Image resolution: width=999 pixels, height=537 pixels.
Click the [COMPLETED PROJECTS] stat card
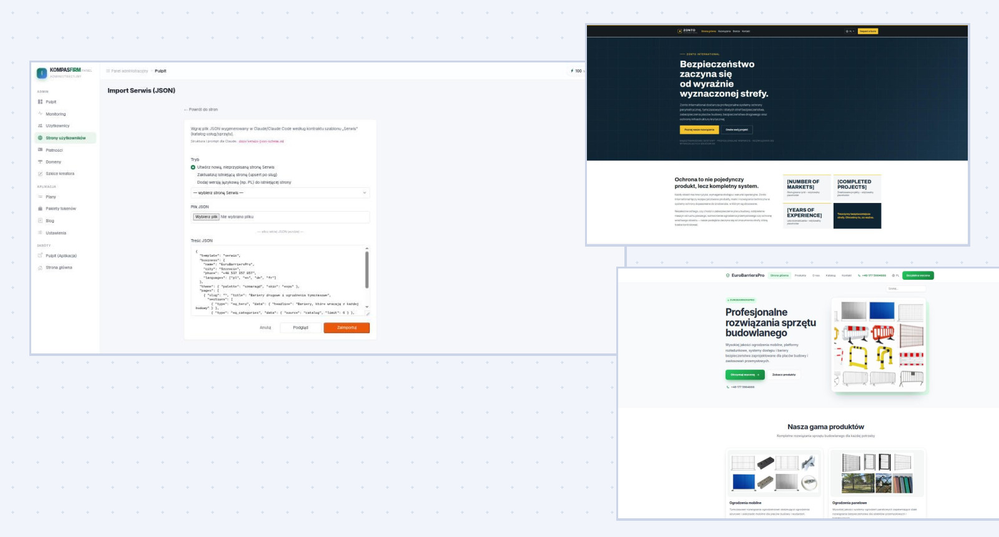[857, 187]
